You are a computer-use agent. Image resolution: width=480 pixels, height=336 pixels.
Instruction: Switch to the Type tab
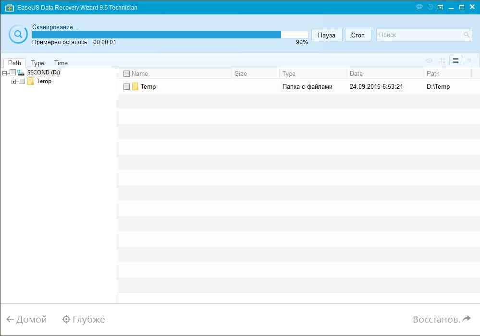click(37, 63)
